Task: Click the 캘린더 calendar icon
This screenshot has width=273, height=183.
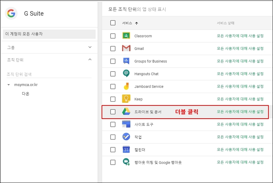Action: tap(126, 149)
